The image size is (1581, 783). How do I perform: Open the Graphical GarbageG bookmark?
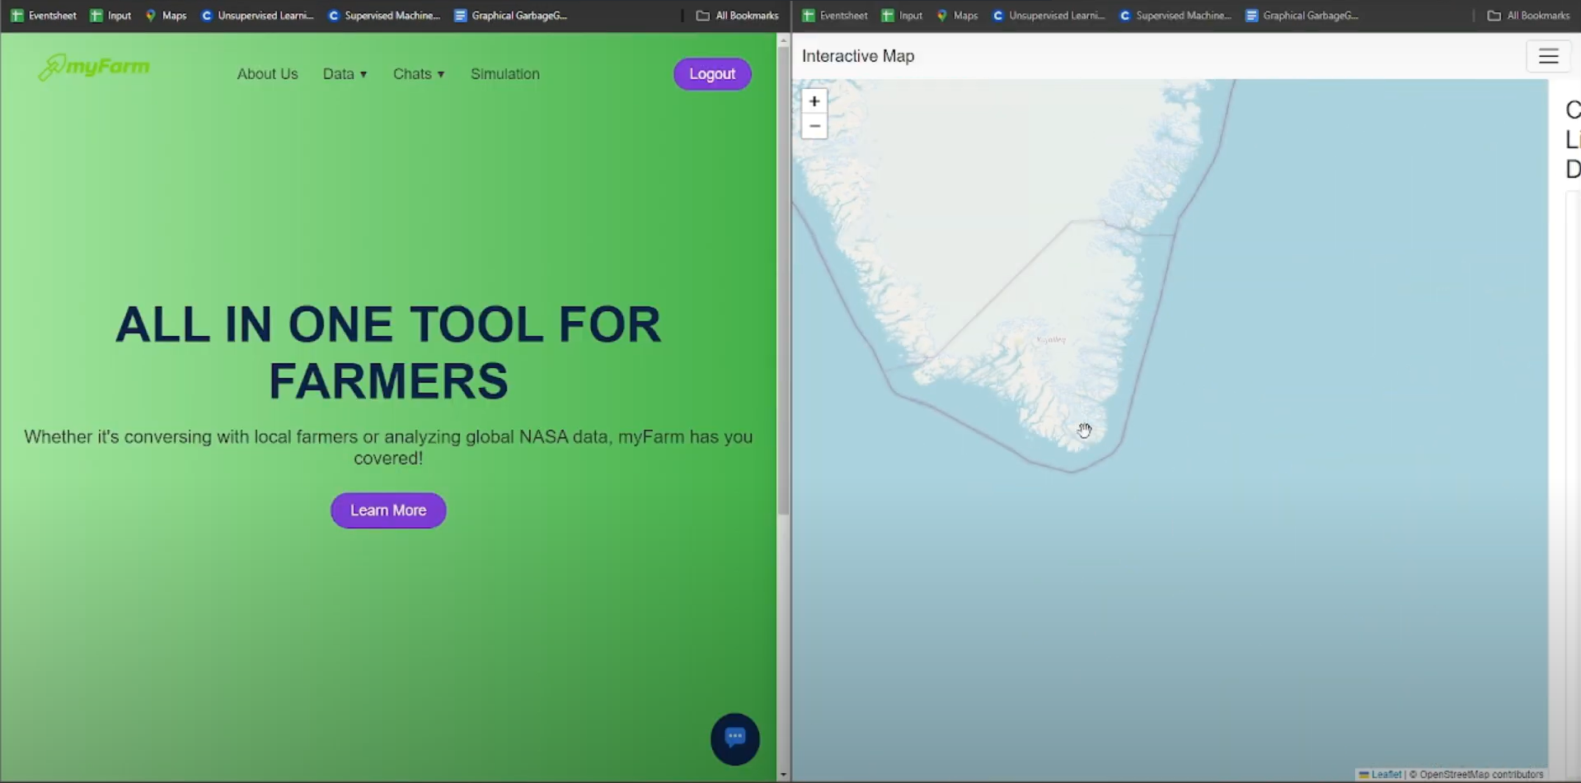click(x=510, y=15)
